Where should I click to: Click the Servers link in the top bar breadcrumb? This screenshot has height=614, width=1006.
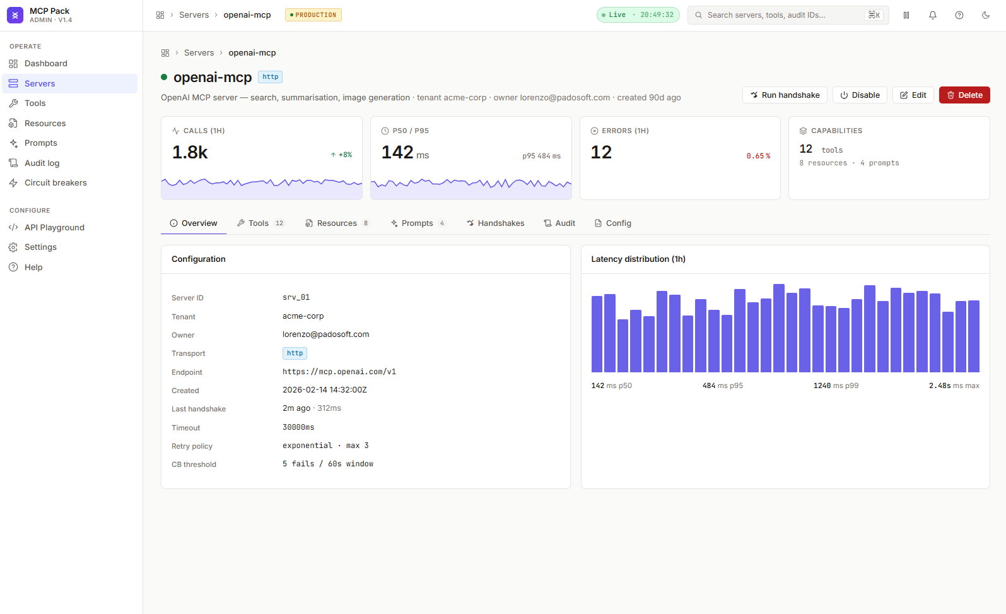click(x=194, y=15)
